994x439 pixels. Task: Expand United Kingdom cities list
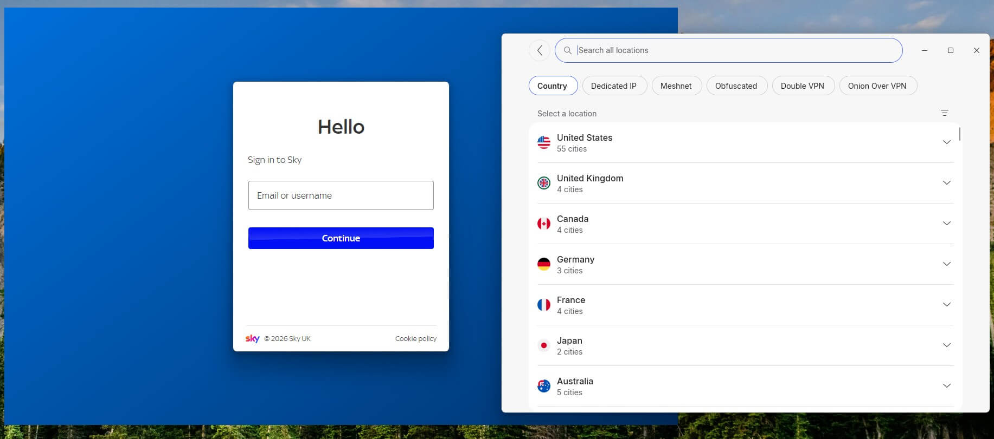pyautogui.click(x=947, y=183)
